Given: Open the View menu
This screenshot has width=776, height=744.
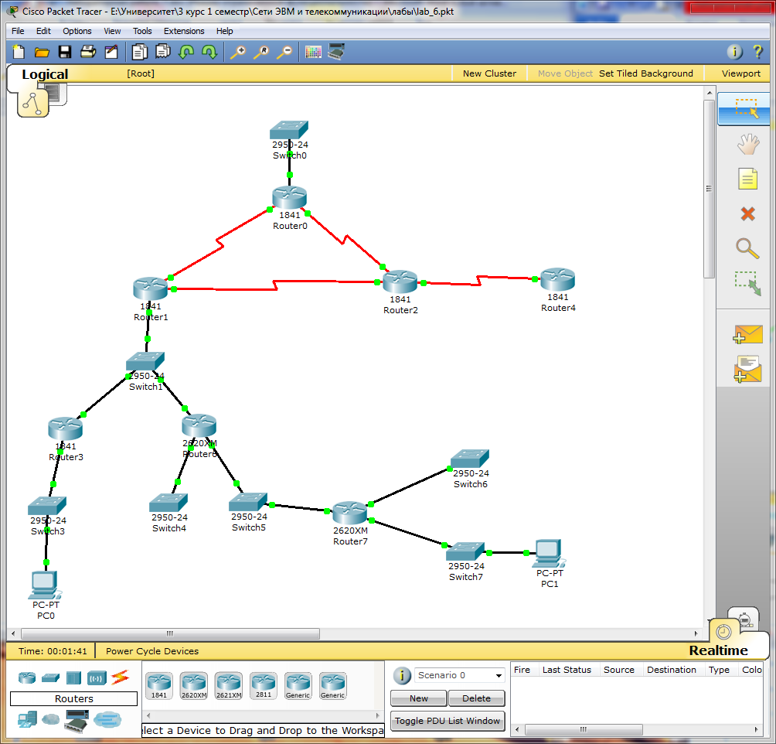Looking at the screenshot, I should [x=112, y=31].
